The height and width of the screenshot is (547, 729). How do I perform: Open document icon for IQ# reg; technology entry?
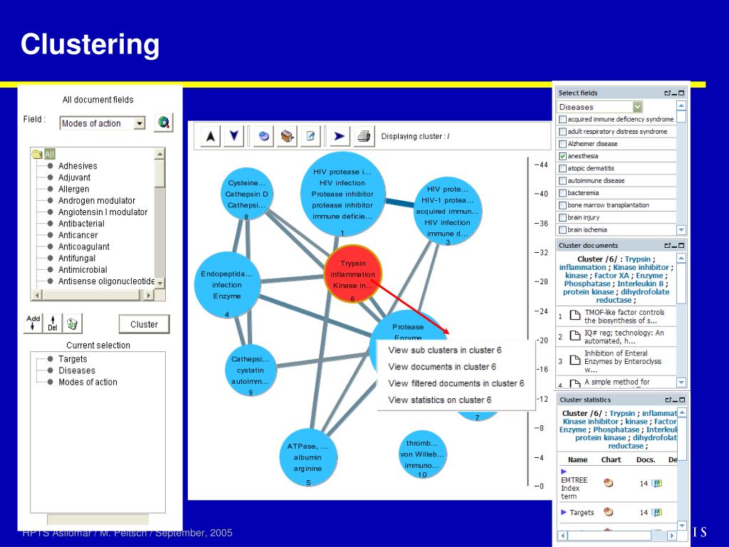(x=575, y=335)
